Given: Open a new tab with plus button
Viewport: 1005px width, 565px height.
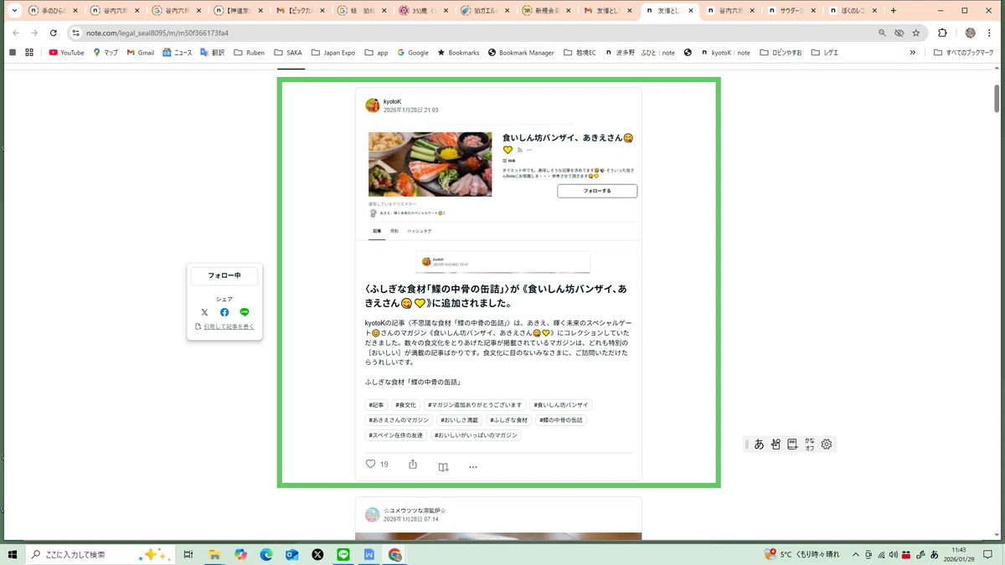Looking at the screenshot, I should pyautogui.click(x=893, y=11).
